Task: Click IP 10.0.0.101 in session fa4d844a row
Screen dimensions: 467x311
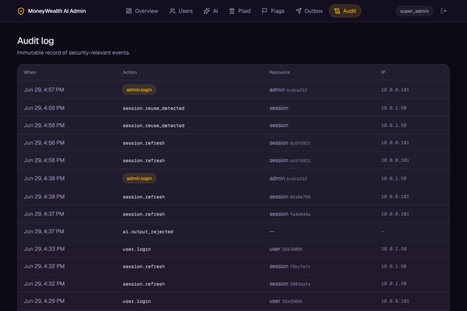Action: (395, 214)
